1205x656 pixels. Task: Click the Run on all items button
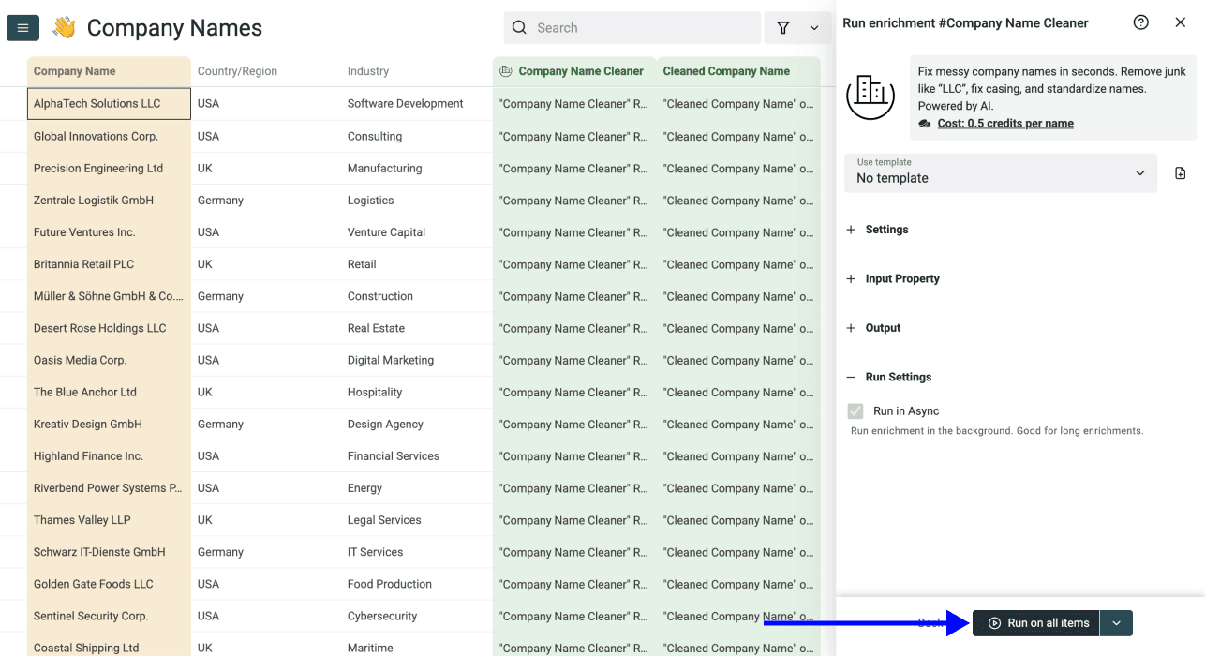tap(1035, 622)
